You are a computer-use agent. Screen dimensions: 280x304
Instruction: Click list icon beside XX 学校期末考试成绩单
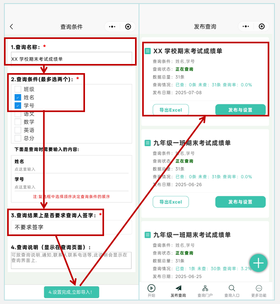click(148, 51)
